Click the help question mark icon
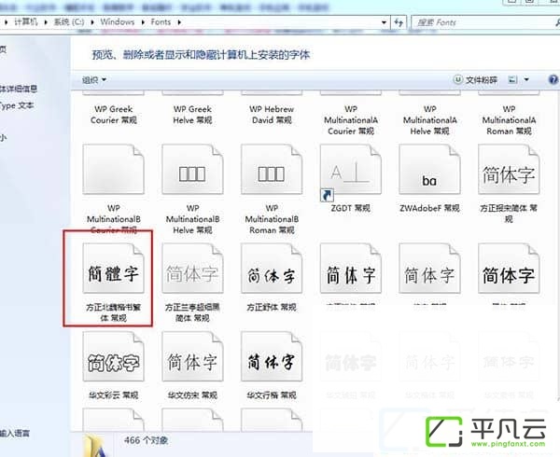This screenshot has width=560, height=457. click(x=553, y=79)
